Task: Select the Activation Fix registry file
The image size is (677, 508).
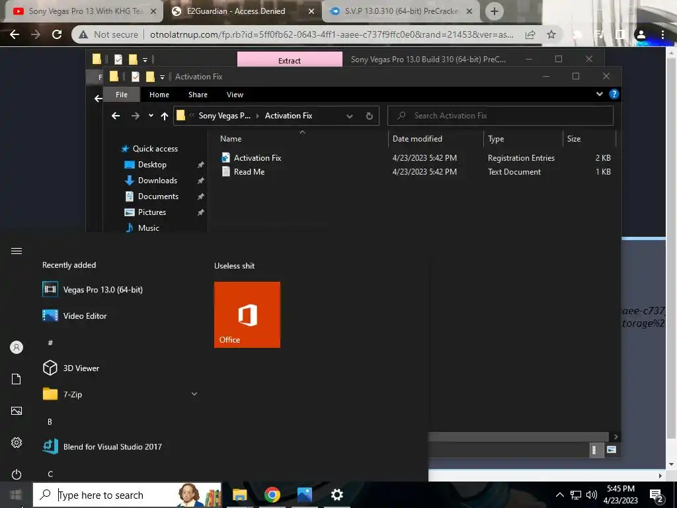Action: click(257, 158)
